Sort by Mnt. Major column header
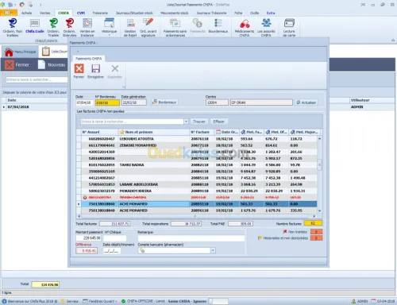The width and height of the screenshot is (397, 305). [305, 132]
